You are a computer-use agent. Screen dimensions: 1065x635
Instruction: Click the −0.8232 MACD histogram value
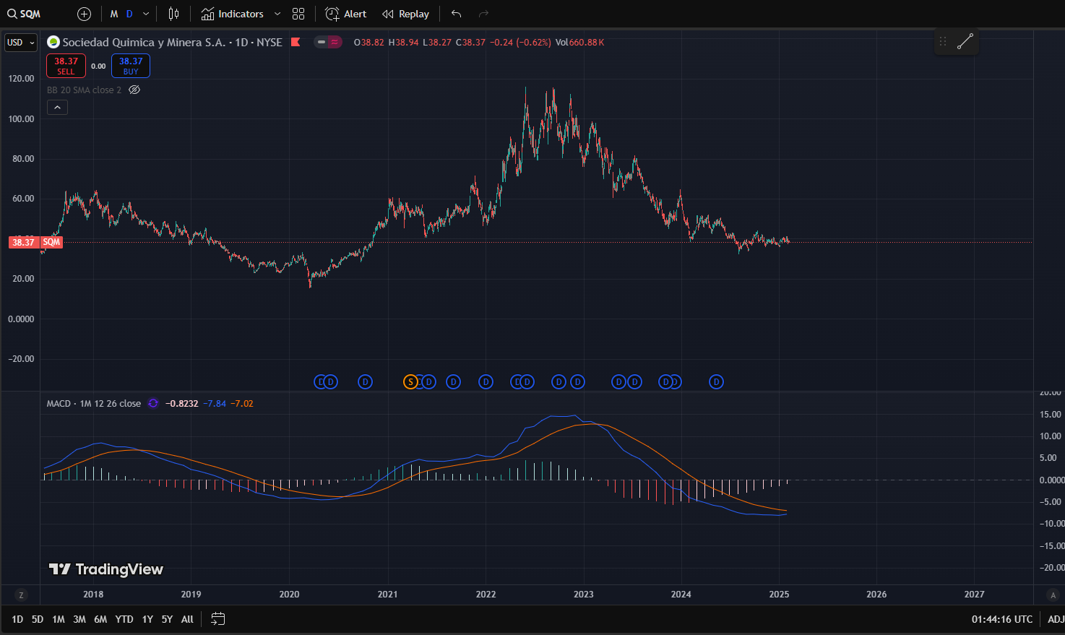[181, 403]
